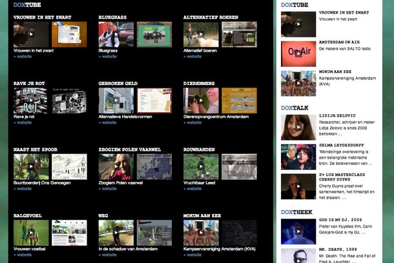Viewport: 394px width, 263px height.
Task: Open the Zbogiem Polen map website thumbnail
Action: (154, 167)
